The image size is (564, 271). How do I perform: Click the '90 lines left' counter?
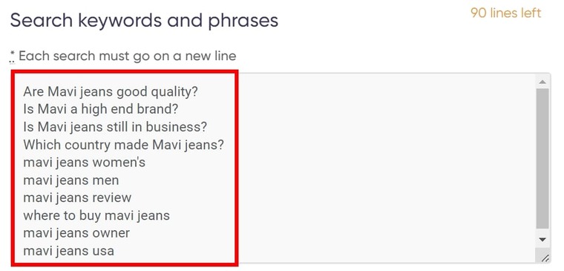[x=505, y=13]
